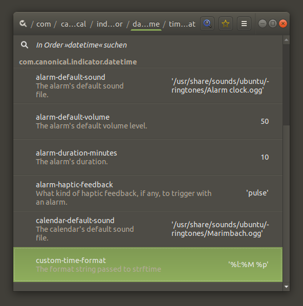Image resolution: width=303 pixels, height=306 pixels.
Task: Maximize the dconf editor window
Action: 273,24
